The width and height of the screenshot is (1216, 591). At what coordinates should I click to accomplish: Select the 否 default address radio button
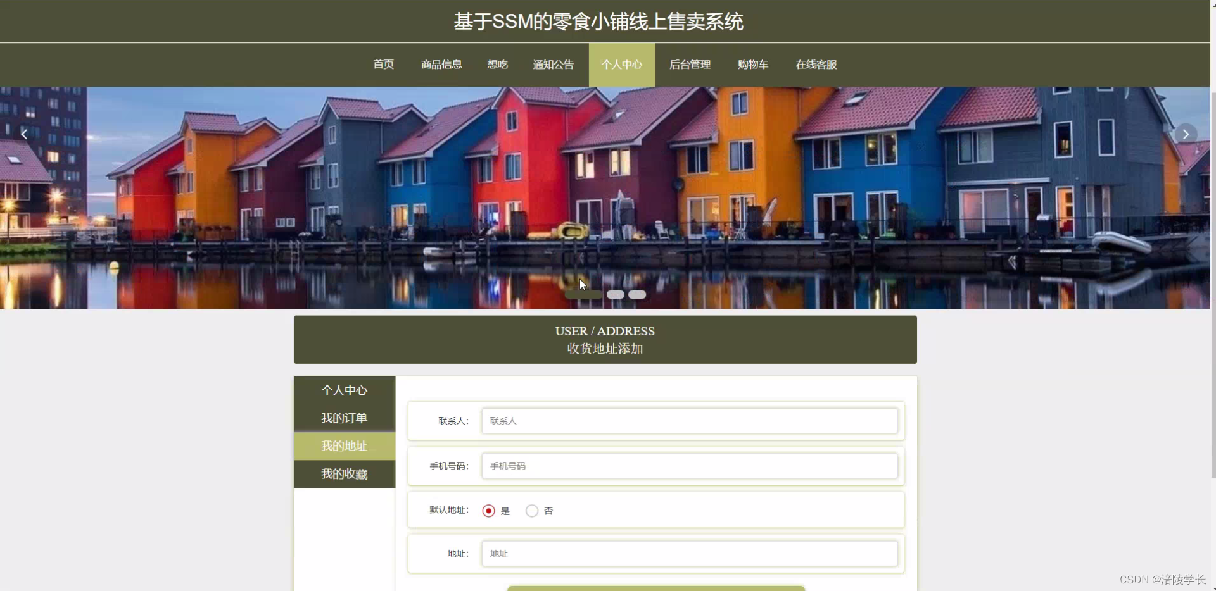[531, 510]
